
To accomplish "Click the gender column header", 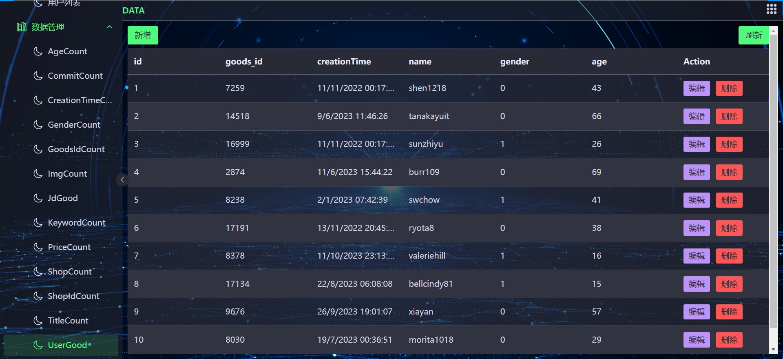I will [x=515, y=62].
